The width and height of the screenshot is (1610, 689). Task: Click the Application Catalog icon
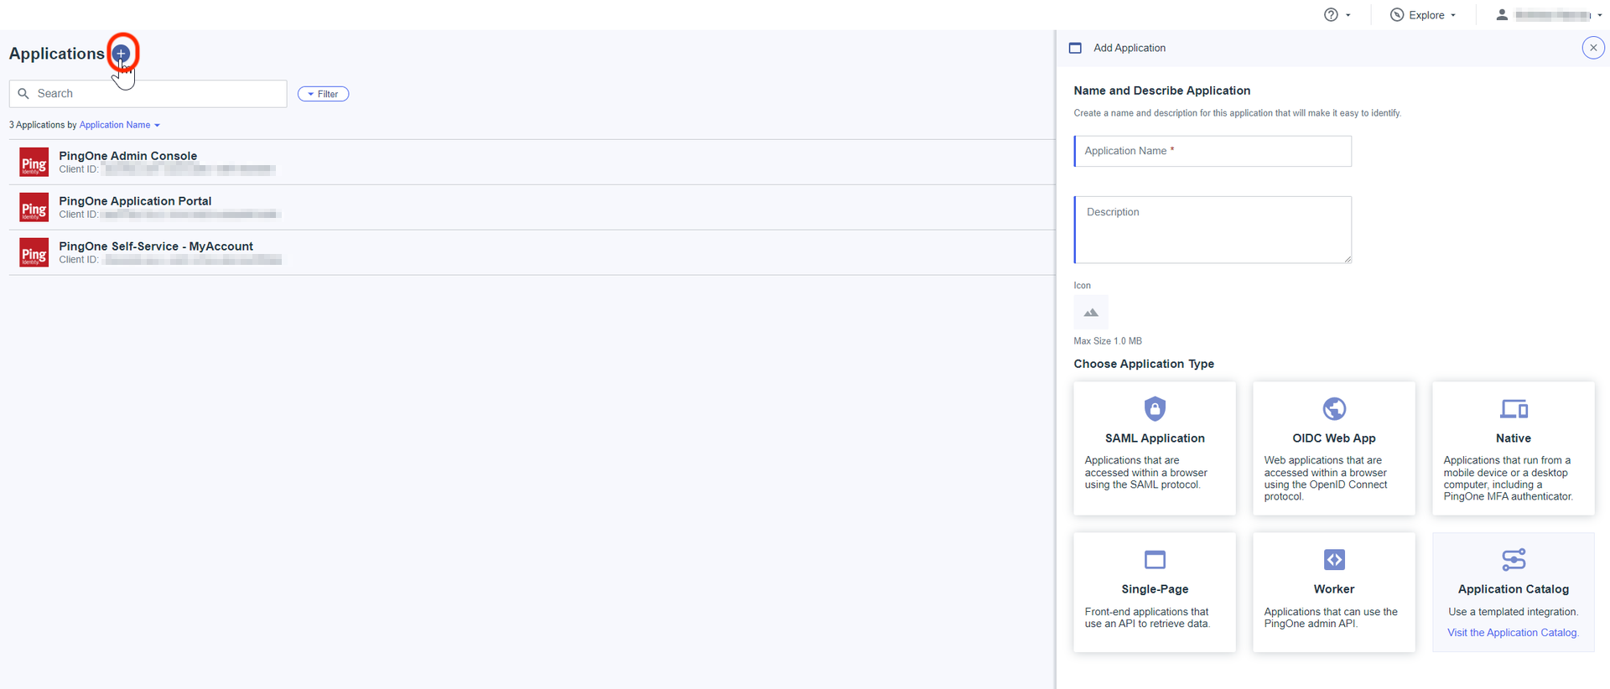[1513, 560]
